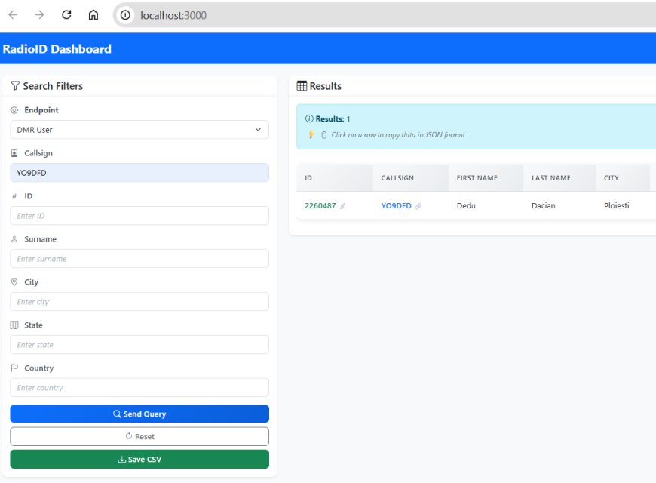The image size is (656, 483).
Task: View site information icon in address bar
Action: 125,15
